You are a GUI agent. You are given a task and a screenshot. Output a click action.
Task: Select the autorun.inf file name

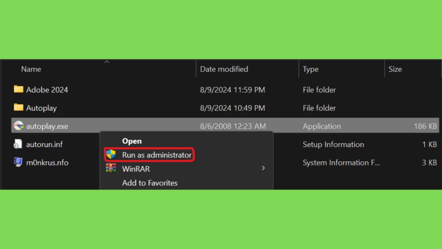(x=44, y=144)
